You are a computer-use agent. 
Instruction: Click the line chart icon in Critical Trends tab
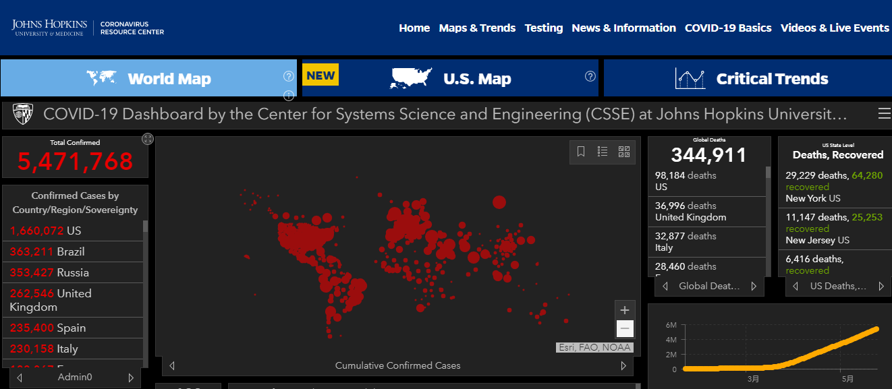click(690, 79)
